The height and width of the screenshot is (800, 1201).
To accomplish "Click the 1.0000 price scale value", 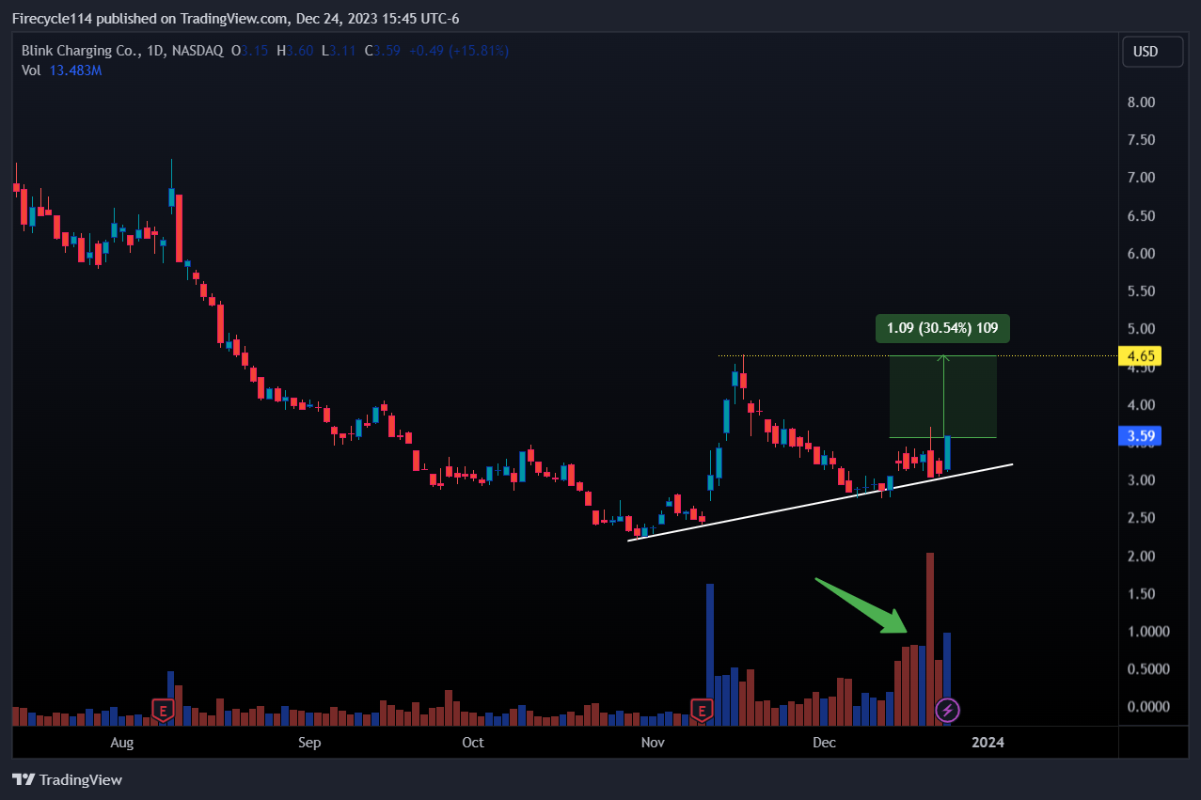I will coord(1147,632).
